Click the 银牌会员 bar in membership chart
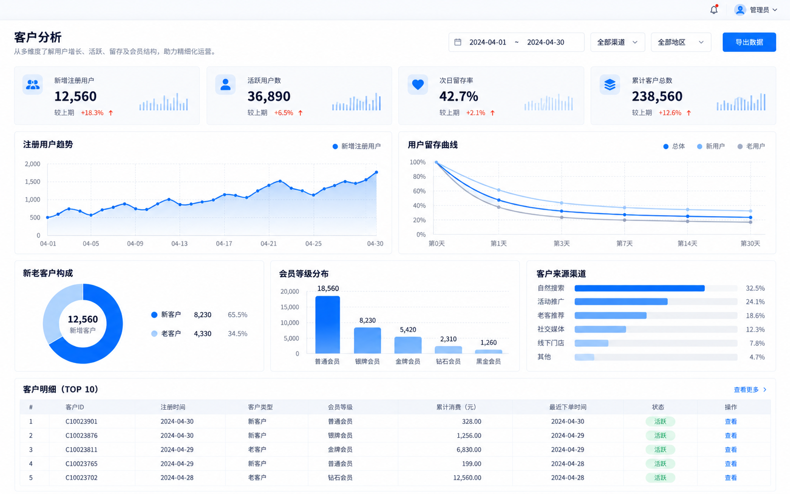The width and height of the screenshot is (790, 494). (368, 341)
